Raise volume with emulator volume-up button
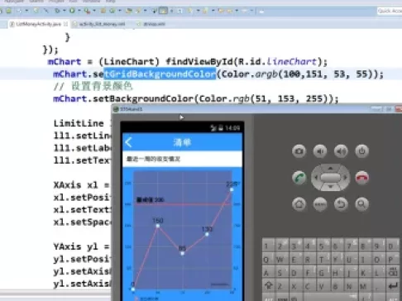Image resolution: width=402 pixels, height=301 pixels. tap(341, 151)
